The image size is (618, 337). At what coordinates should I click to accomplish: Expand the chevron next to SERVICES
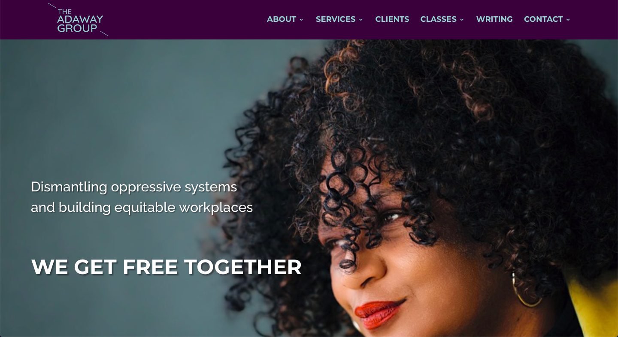pyautogui.click(x=361, y=20)
